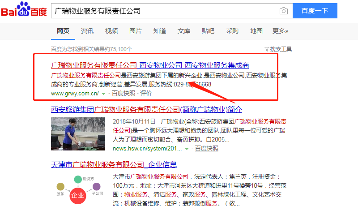358x206 pixels.
Task: Open 西安旅游集团广瑞物业 简介 result link
Action: (x=147, y=109)
